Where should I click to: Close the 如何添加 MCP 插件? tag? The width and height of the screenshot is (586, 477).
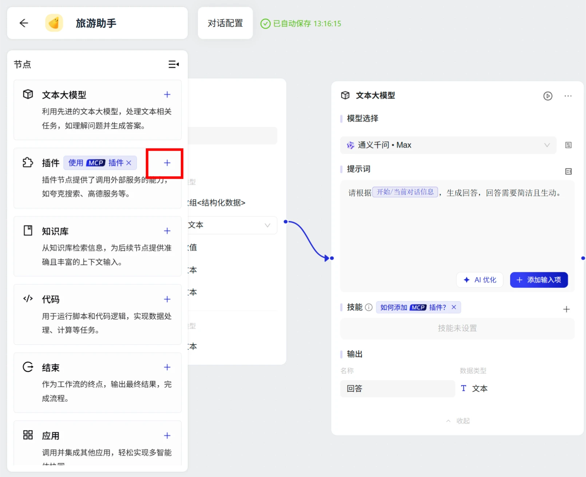point(454,307)
